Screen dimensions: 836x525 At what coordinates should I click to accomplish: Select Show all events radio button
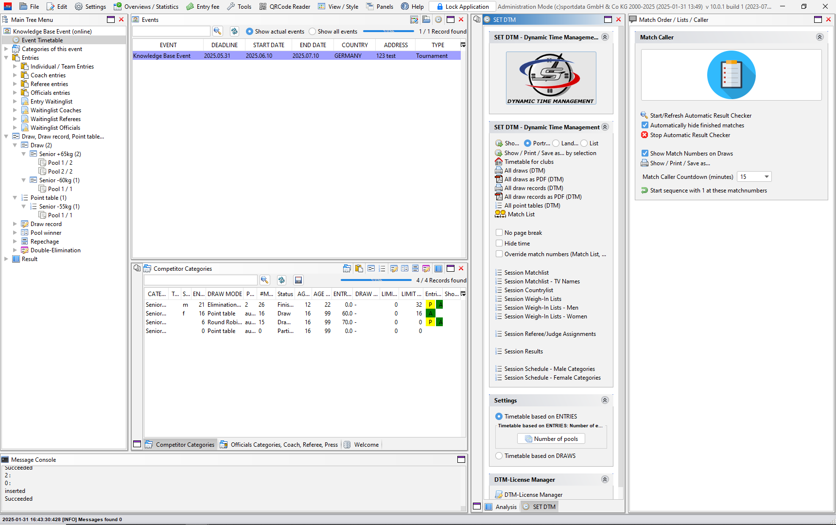click(x=312, y=31)
